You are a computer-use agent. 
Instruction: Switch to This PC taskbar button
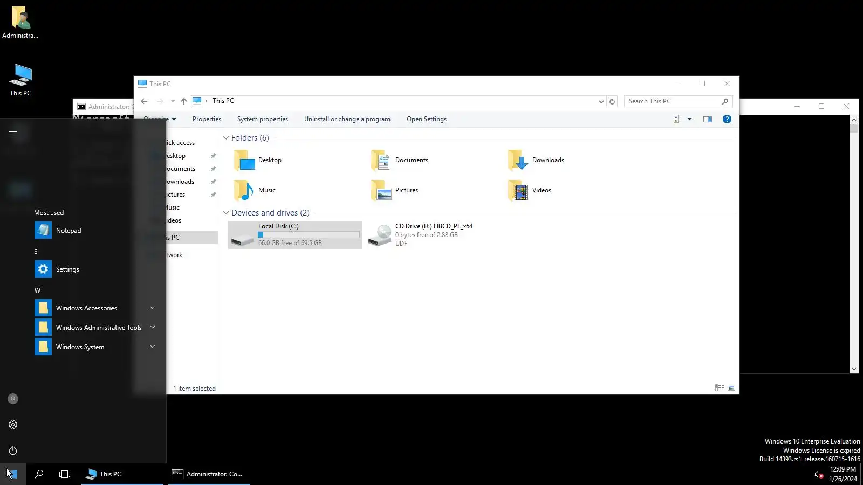[x=122, y=474]
